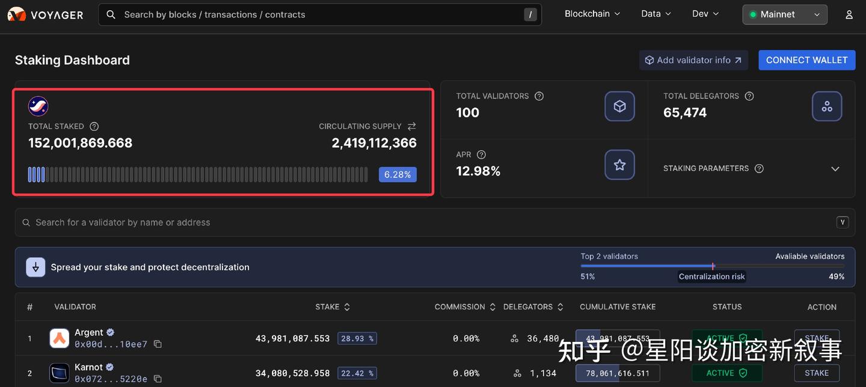
Task: Click Argent's stake amount 43,981,087.553
Action: pyautogui.click(x=293, y=339)
